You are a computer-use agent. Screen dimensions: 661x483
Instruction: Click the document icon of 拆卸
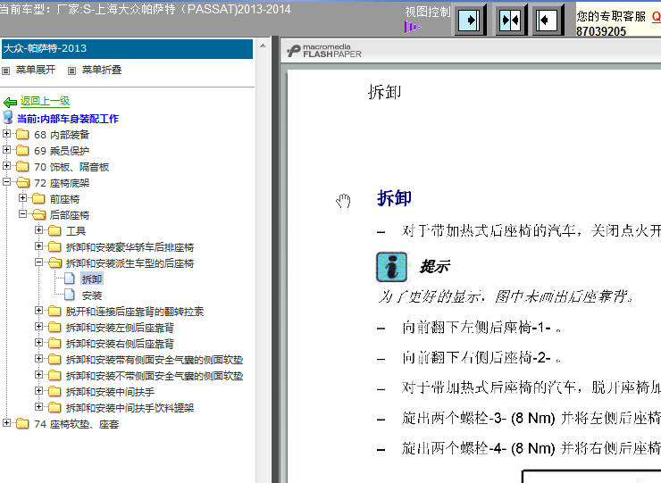pyautogui.click(x=70, y=279)
